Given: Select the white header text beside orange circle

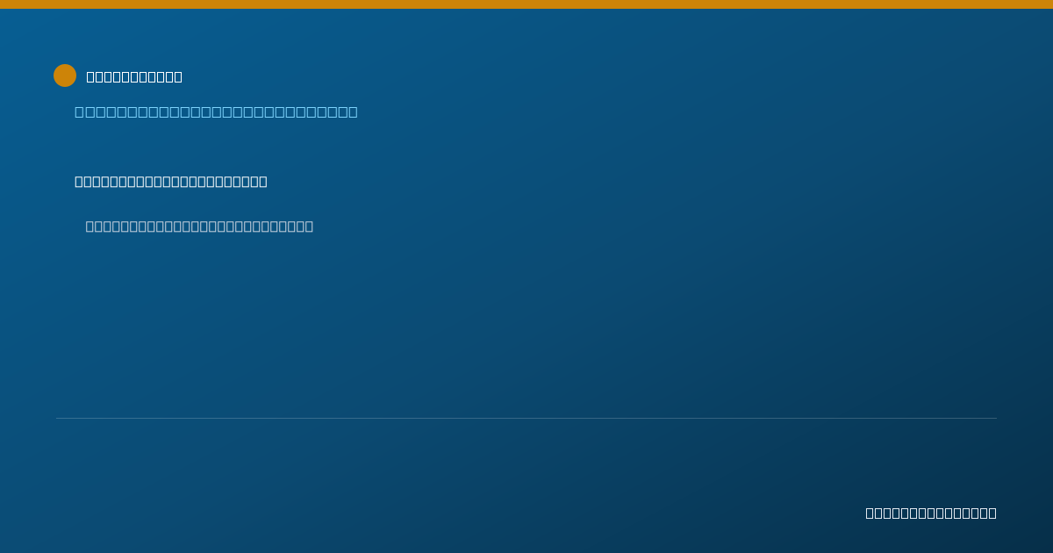Looking at the screenshot, I should 134,76.
